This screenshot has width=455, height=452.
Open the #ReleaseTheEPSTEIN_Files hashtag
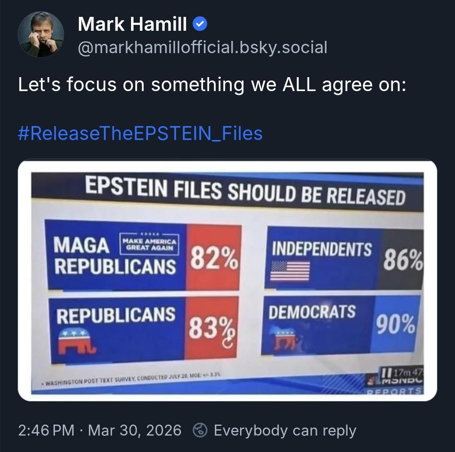(141, 134)
